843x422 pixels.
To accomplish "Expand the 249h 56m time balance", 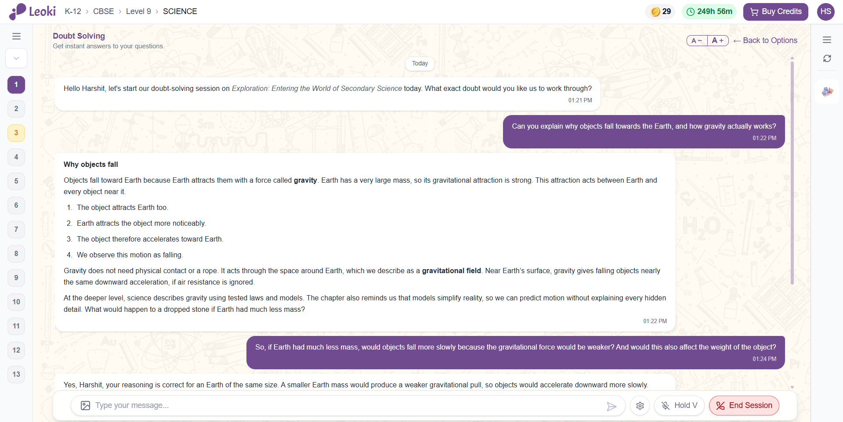I will (709, 11).
